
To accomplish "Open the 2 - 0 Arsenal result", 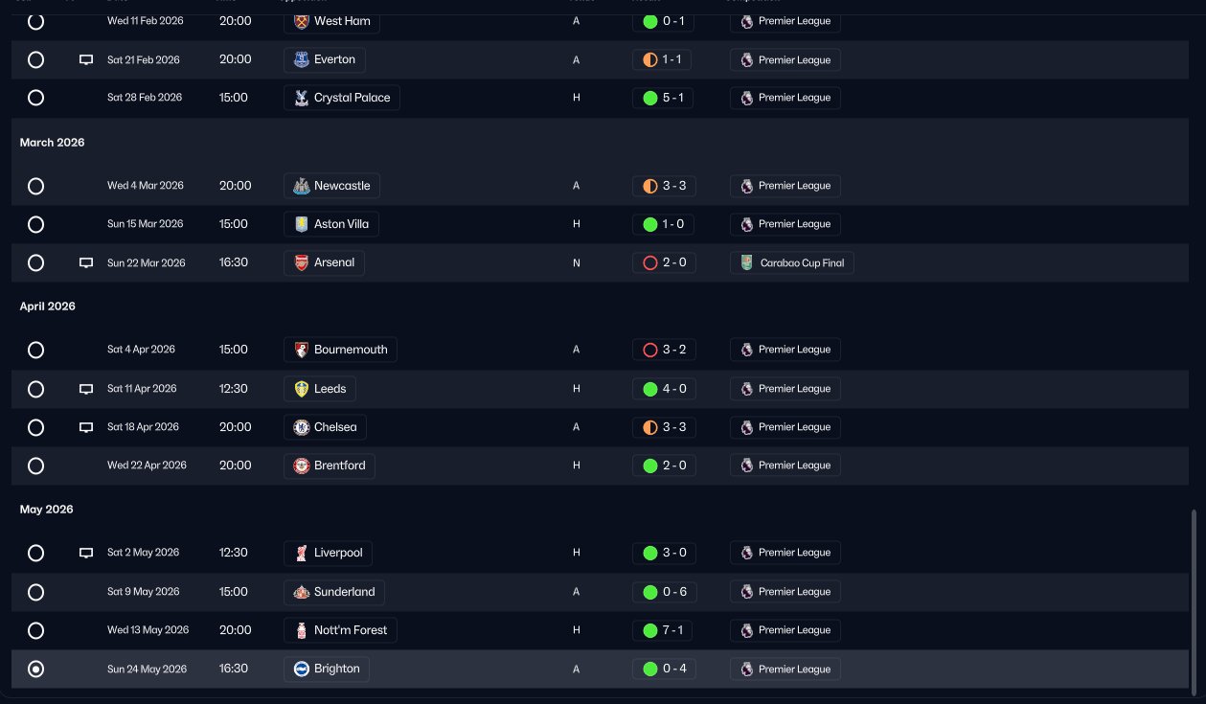I will [663, 262].
